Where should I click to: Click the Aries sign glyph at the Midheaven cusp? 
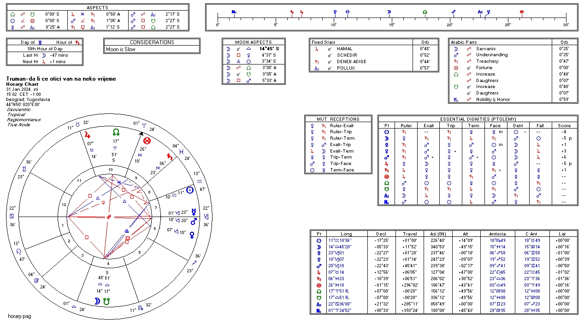click(143, 124)
